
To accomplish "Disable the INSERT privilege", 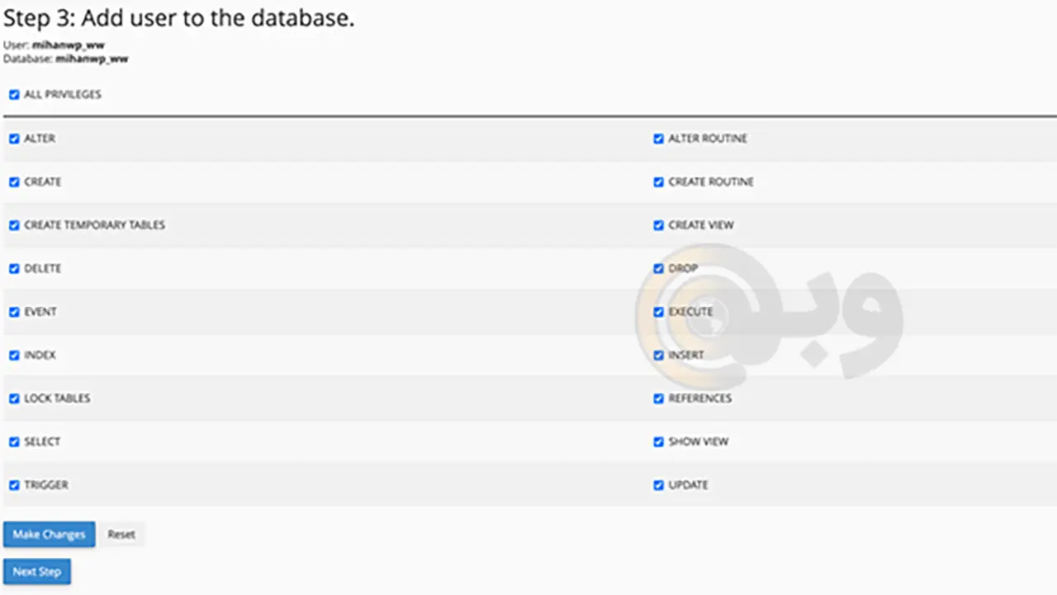I will tap(658, 356).
